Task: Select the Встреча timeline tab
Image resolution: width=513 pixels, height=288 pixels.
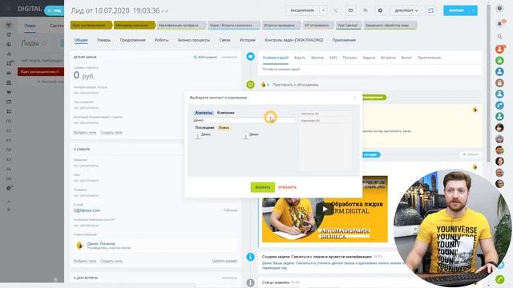Action: (388, 58)
